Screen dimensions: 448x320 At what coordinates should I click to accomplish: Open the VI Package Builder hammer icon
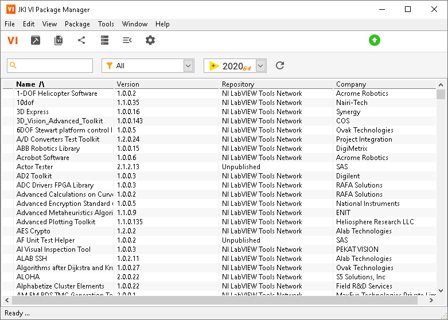36,40
